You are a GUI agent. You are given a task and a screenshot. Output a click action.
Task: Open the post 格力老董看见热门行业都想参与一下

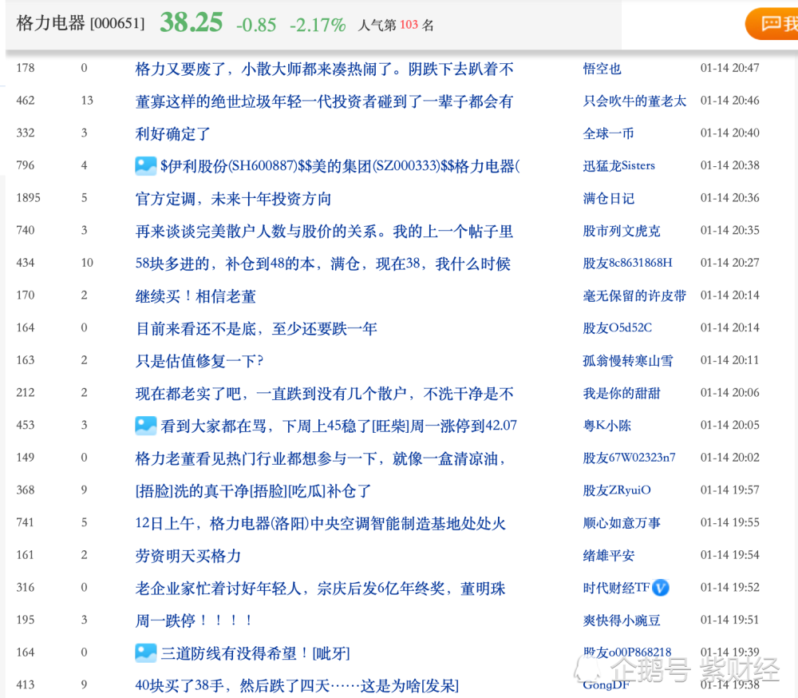tap(321, 458)
